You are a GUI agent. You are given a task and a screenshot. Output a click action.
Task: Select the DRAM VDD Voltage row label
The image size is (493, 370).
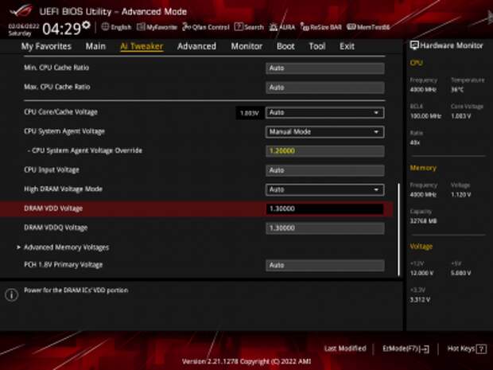point(53,208)
